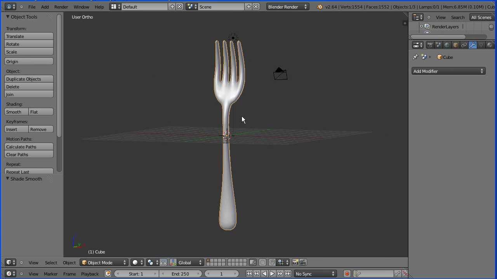This screenshot has height=279, width=497.
Task: Click the Translate button
Action: (29, 36)
